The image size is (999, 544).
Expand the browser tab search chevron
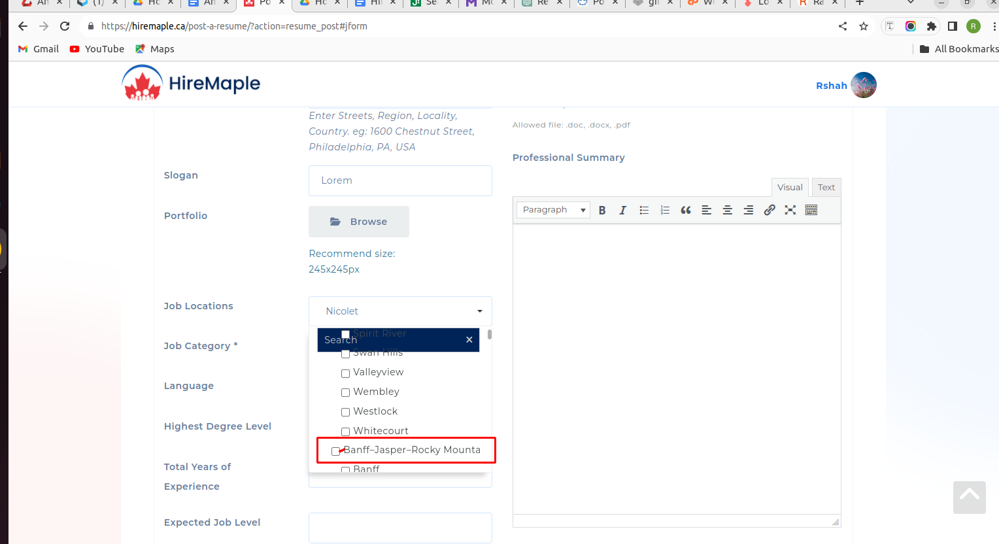click(911, 3)
